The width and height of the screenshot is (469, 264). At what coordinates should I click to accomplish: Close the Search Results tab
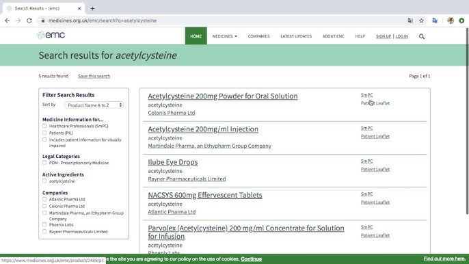coord(79,8)
